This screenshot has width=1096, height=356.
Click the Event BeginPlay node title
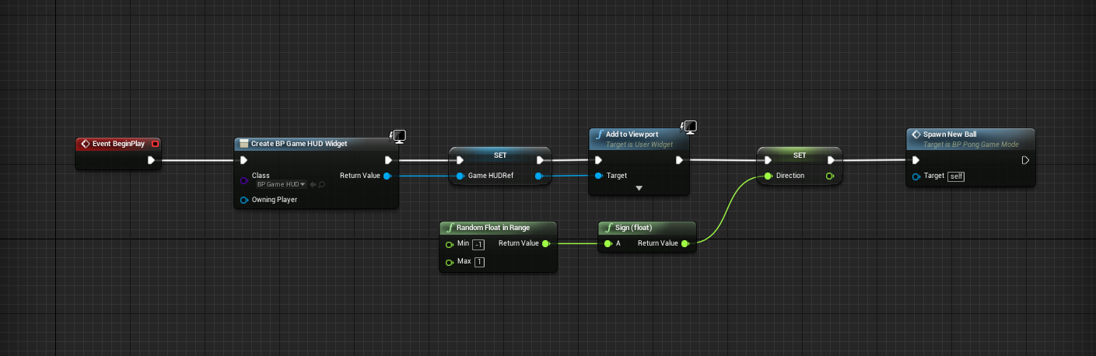pyautogui.click(x=119, y=144)
